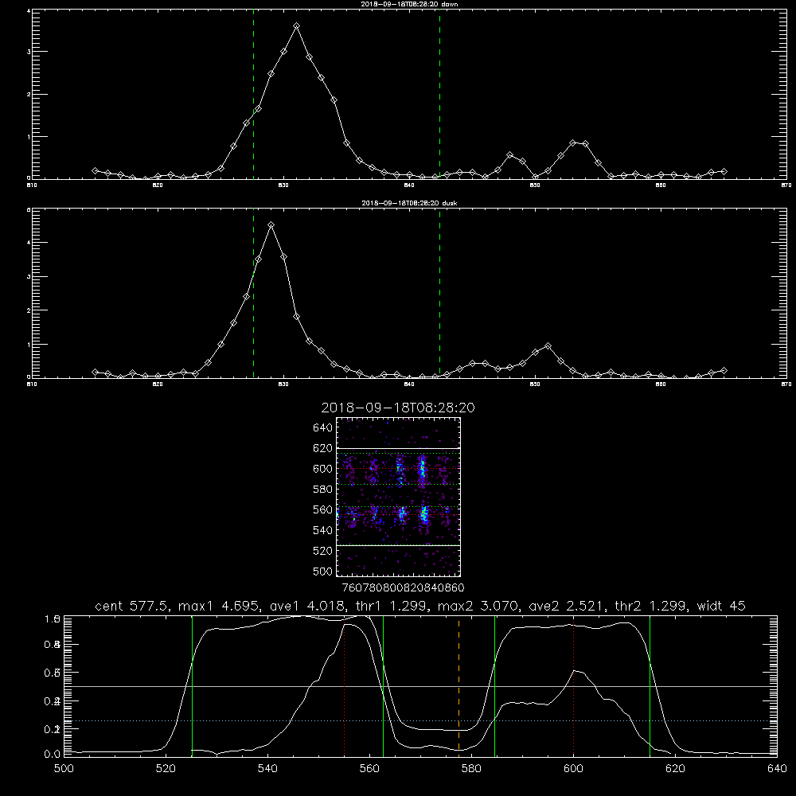796x796 pixels.
Task: Click the large timestamp title above the spectrogram image
Action: tap(398, 408)
